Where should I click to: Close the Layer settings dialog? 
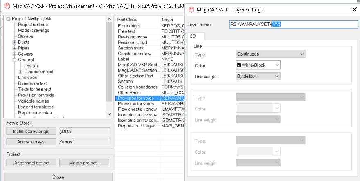pyautogui.click(x=355, y=9)
